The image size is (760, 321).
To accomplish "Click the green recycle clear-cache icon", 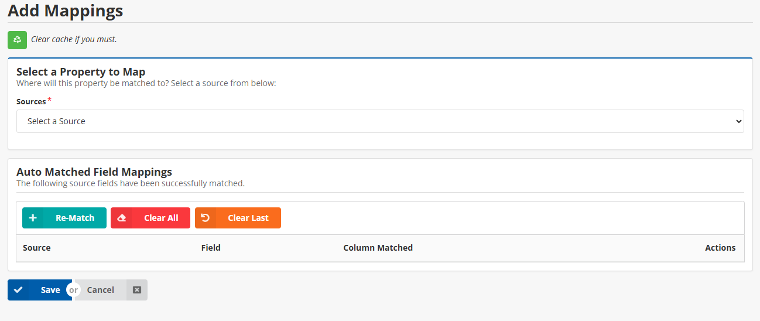I will tap(17, 40).
